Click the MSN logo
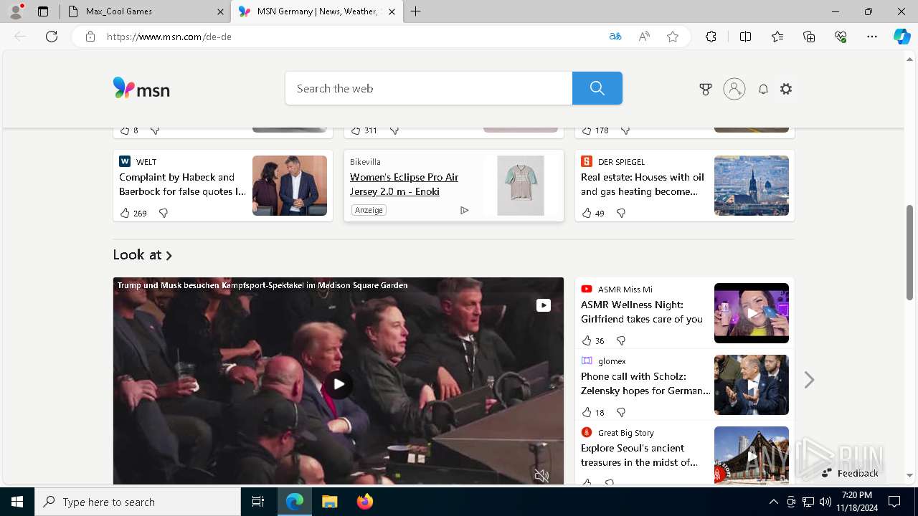The image size is (918, 516). (141, 88)
